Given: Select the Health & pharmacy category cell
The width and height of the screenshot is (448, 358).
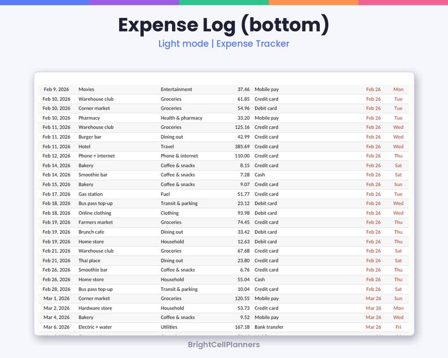Looking at the screenshot, I should coord(182,118).
